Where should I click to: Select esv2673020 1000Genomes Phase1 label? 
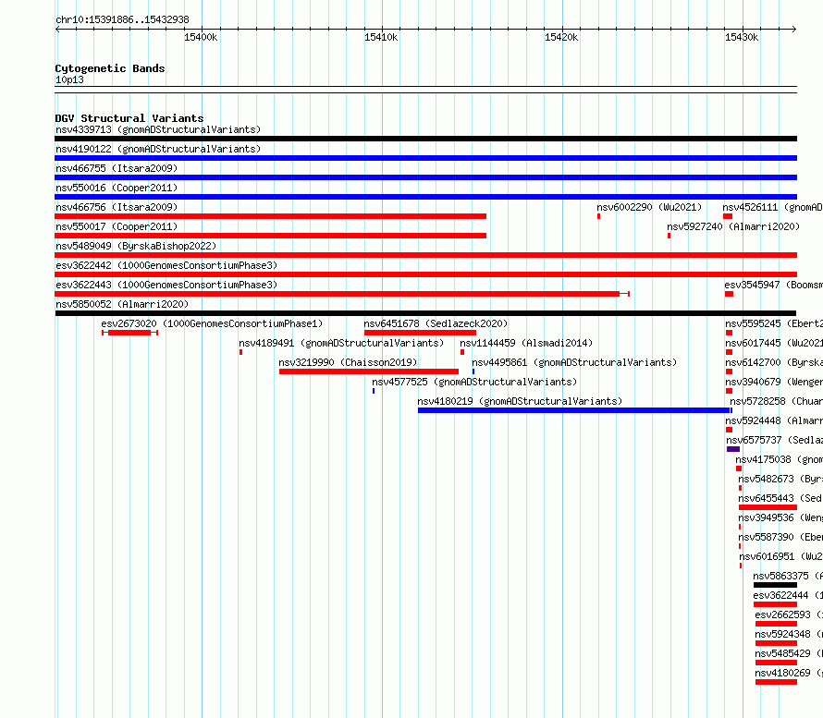click(212, 323)
